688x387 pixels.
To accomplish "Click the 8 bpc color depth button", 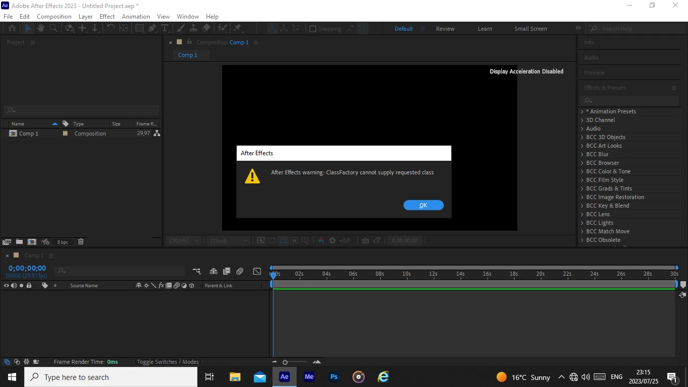I will tap(62, 242).
